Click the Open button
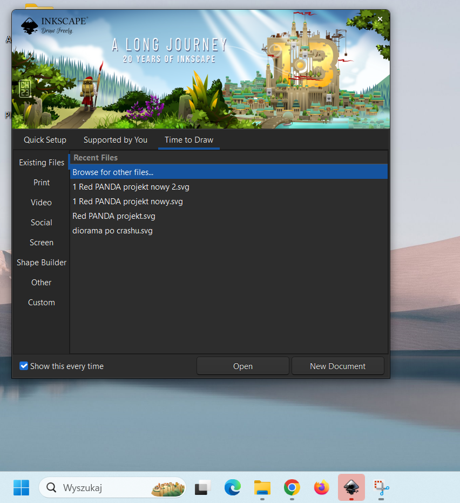The height and width of the screenshot is (503, 460). [x=242, y=366]
